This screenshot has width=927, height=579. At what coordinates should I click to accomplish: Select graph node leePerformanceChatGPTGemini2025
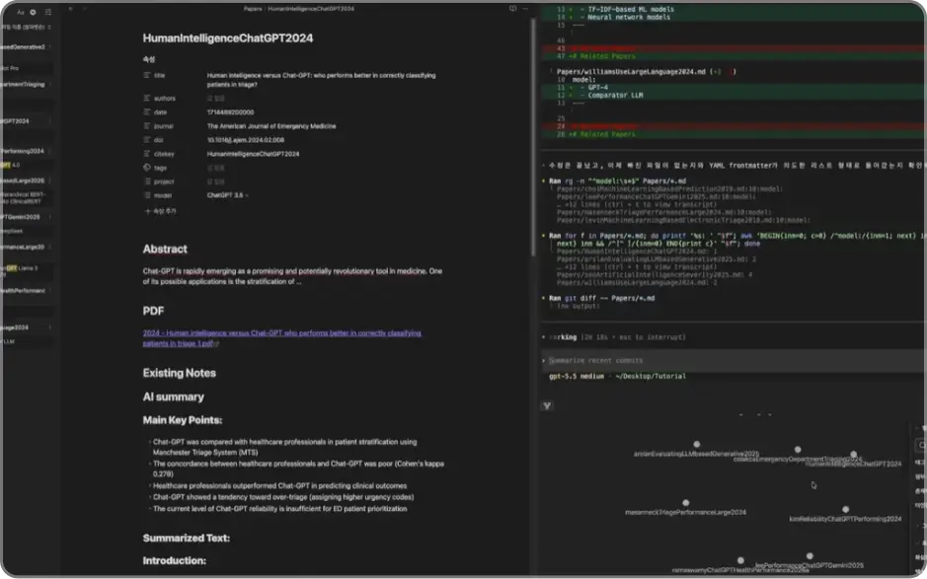tap(810, 556)
